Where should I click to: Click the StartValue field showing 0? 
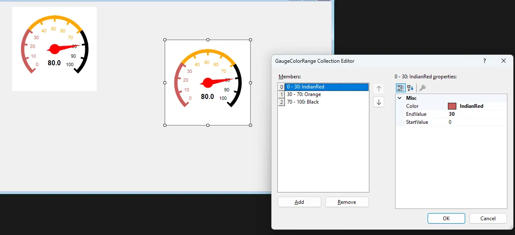(476, 122)
